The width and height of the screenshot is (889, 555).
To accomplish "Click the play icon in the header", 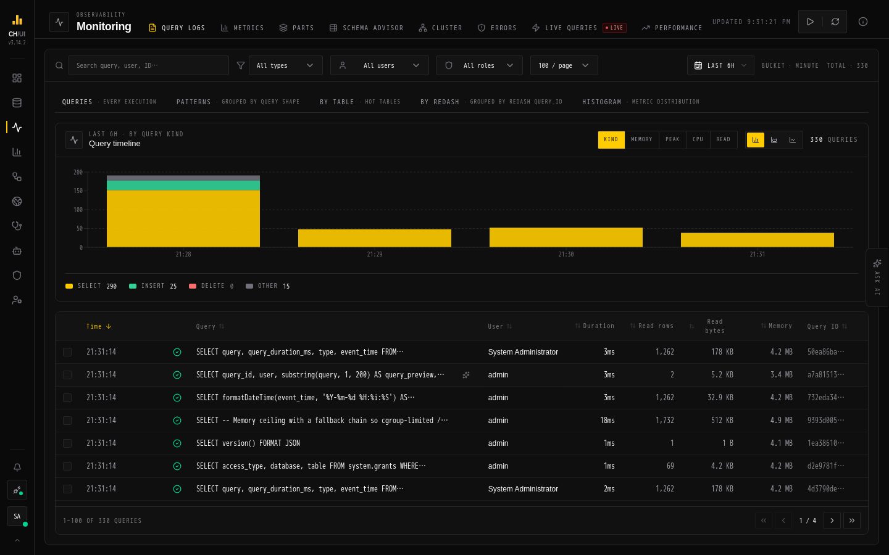I will [810, 22].
